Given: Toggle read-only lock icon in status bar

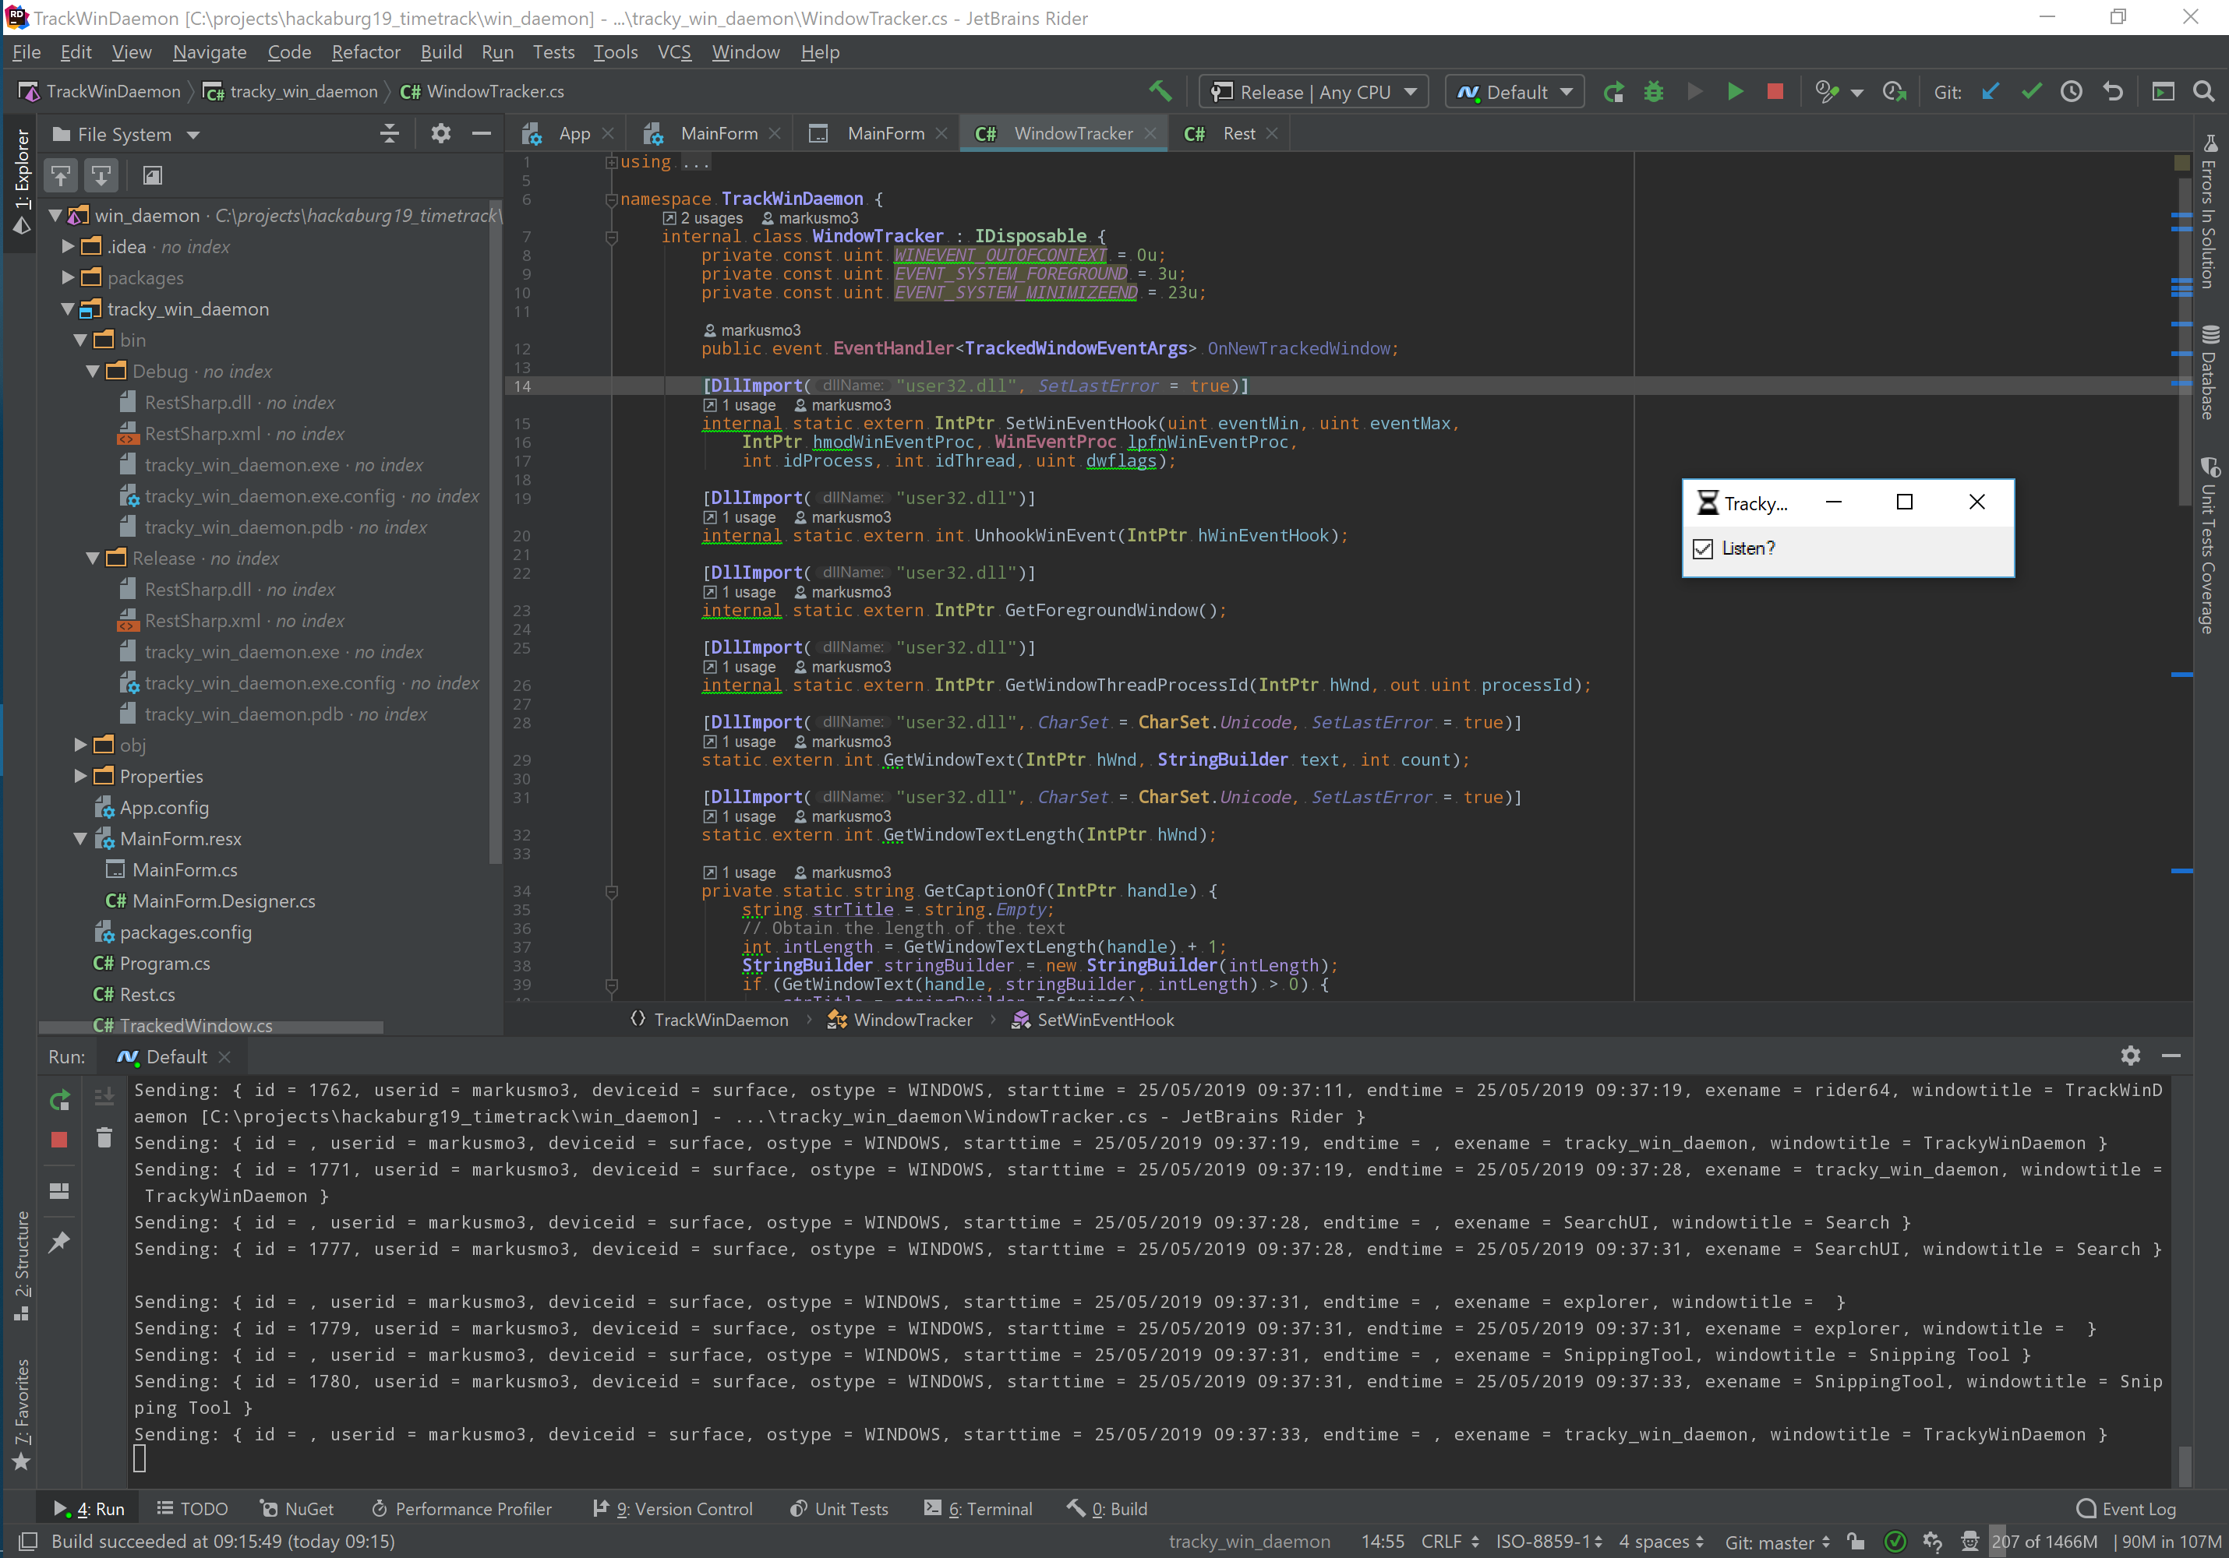Looking at the screenshot, I should click(1855, 1542).
